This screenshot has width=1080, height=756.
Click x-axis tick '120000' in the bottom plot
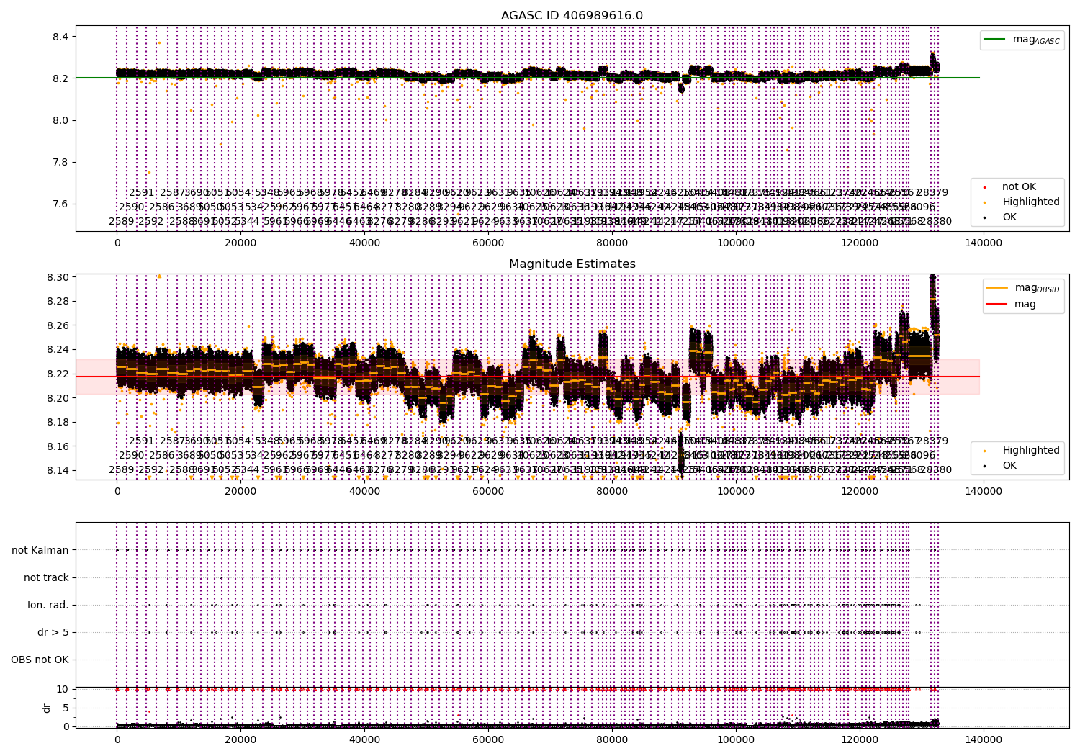pos(860,739)
